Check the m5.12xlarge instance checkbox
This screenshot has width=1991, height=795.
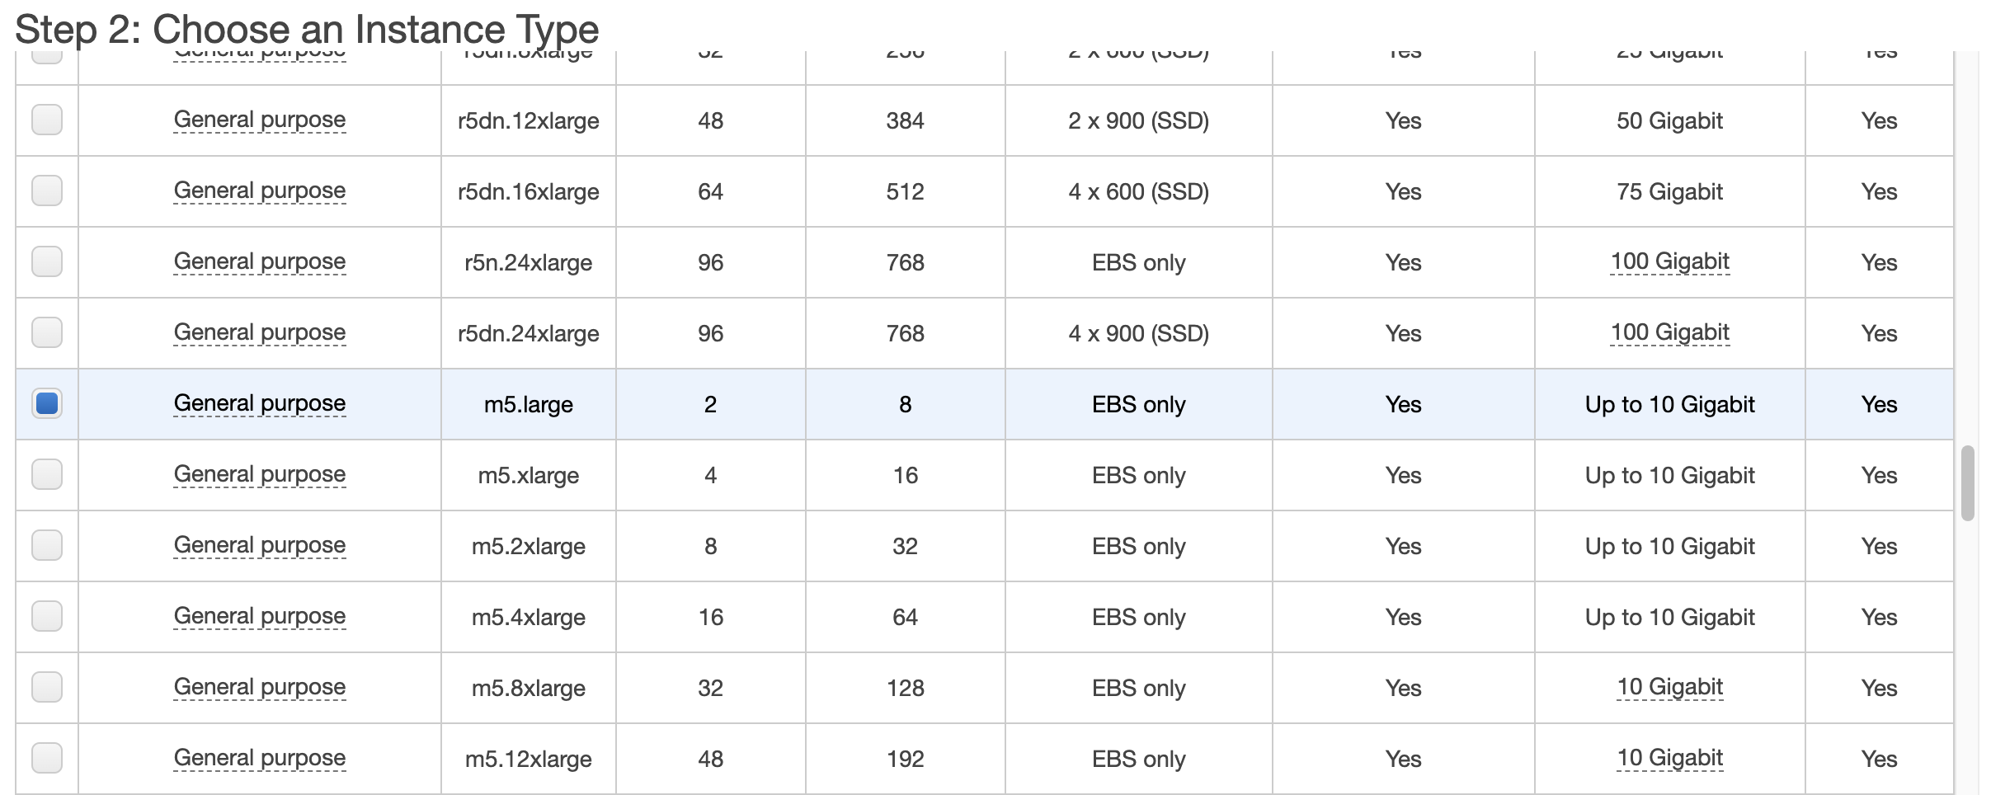[47, 758]
